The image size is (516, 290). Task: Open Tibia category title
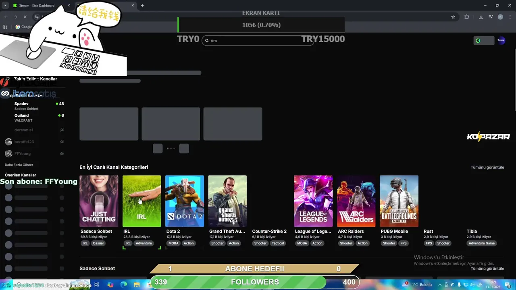[472, 231]
